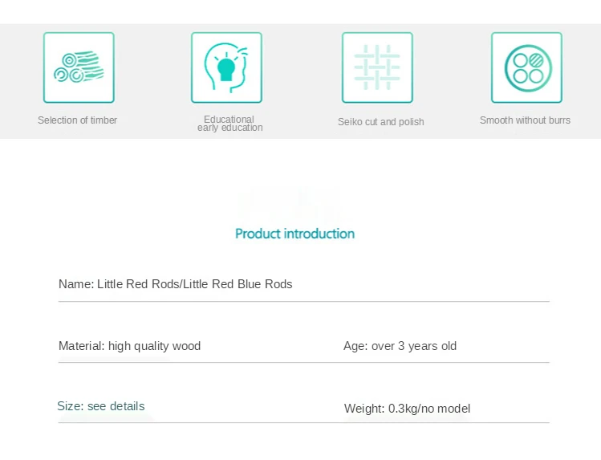Click the Name: Little Red Rods row
Image resolution: width=601 pixels, height=460 pixels.
click(304, 284)
